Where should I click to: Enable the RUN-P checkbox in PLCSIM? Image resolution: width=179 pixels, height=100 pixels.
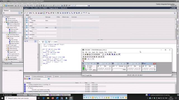point(88,66)
